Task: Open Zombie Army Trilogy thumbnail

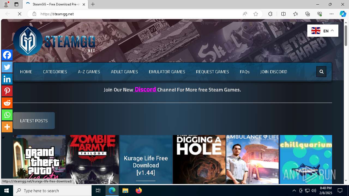Action: tap(93, 160)
